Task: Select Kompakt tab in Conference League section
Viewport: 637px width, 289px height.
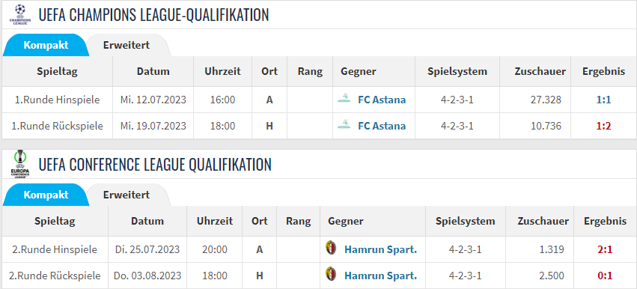Action: tap(46, 195)
